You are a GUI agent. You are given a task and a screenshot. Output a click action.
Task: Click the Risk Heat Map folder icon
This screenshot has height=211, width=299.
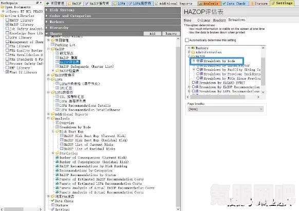(x=57, y=131)
